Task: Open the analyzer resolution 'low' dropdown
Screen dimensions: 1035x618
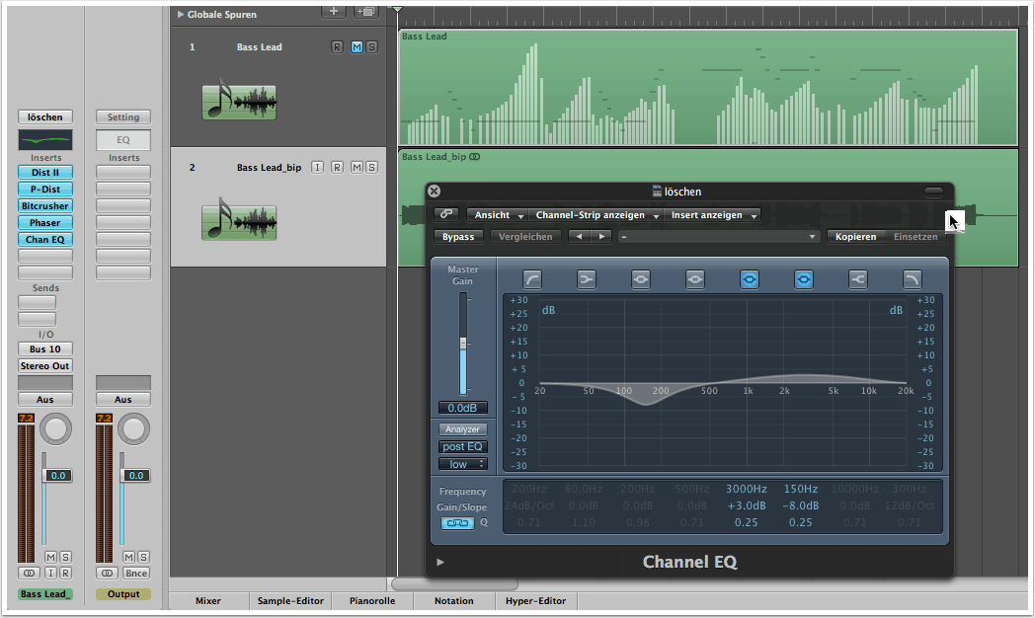Action: pyautogui.click(x=462, y=464)
